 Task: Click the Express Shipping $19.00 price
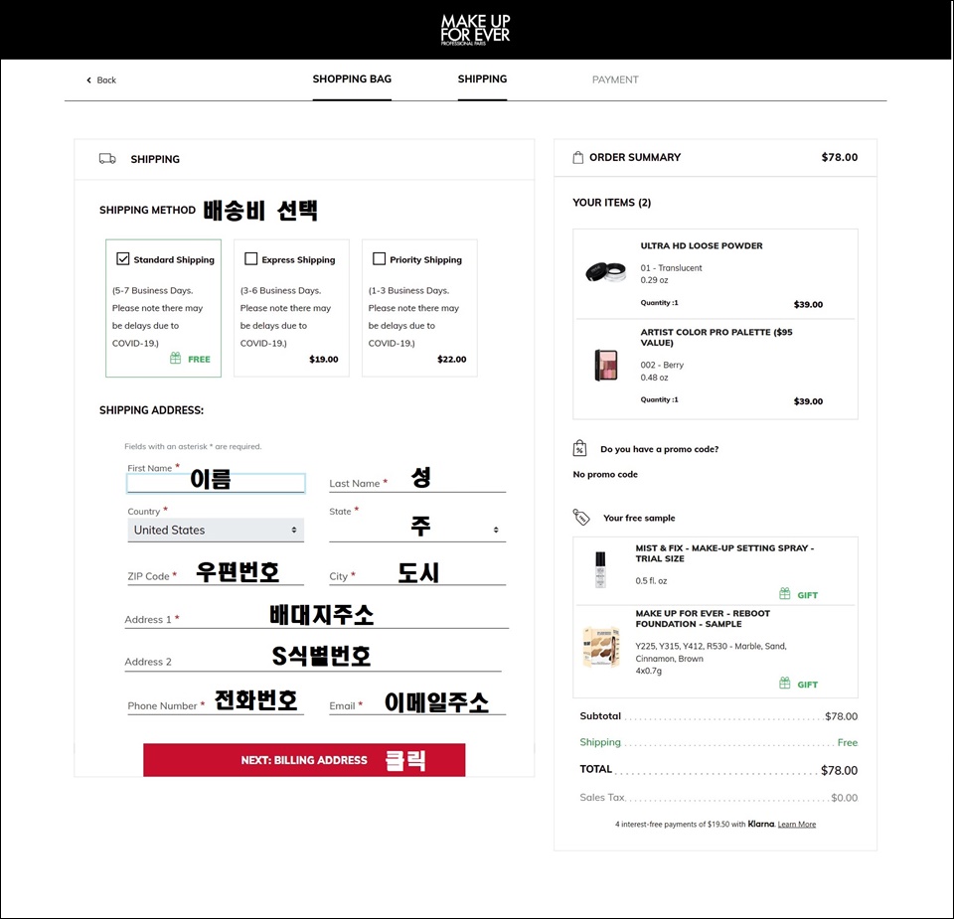click(x=323, y=359)
